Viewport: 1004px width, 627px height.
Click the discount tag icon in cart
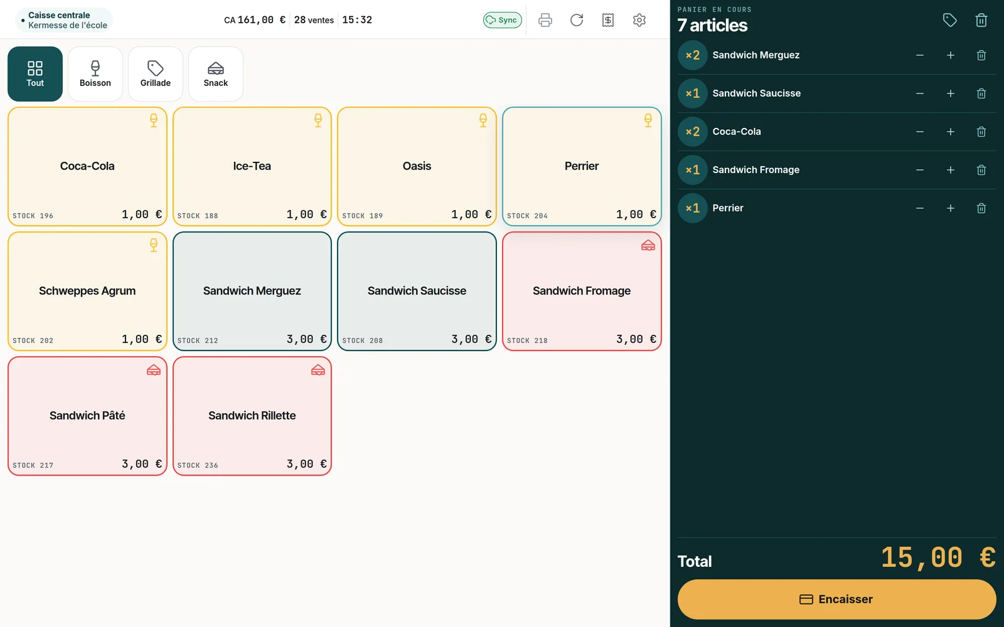[x=950, y=20]
